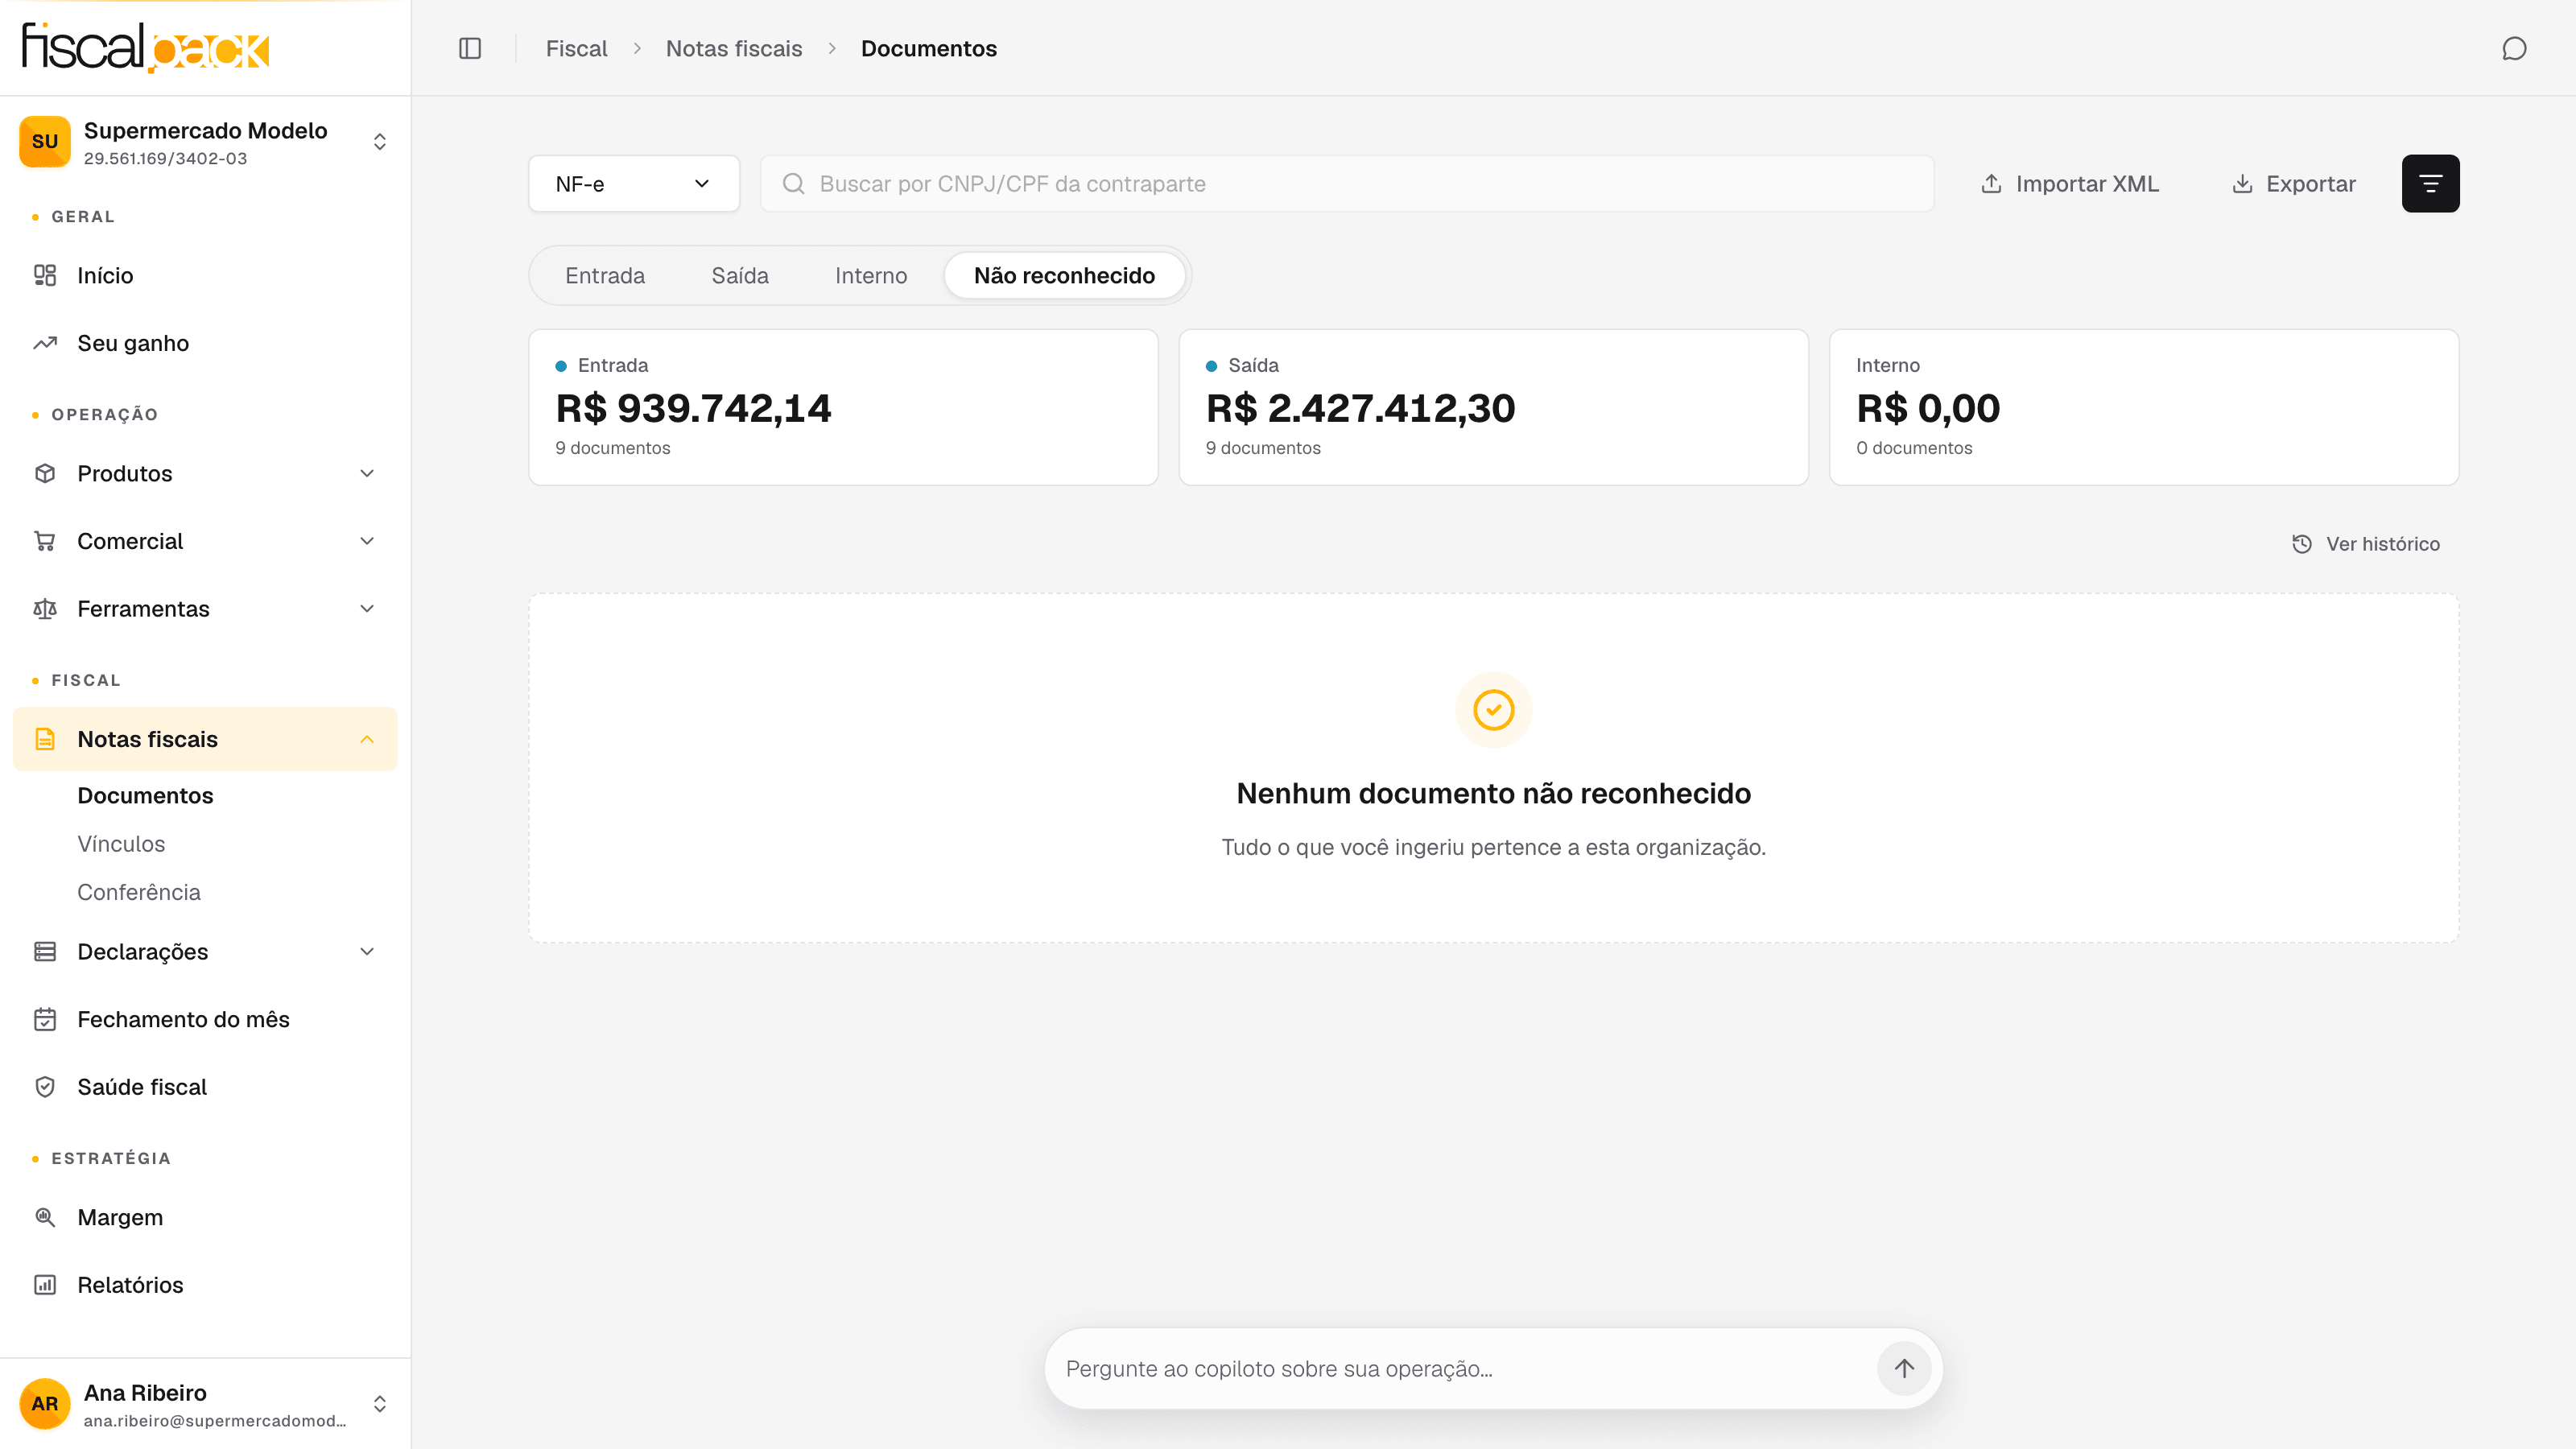Open Saúde fiscal page
The image size is (2576, 1449).
pyautogui.click(x=205, y=1087)
